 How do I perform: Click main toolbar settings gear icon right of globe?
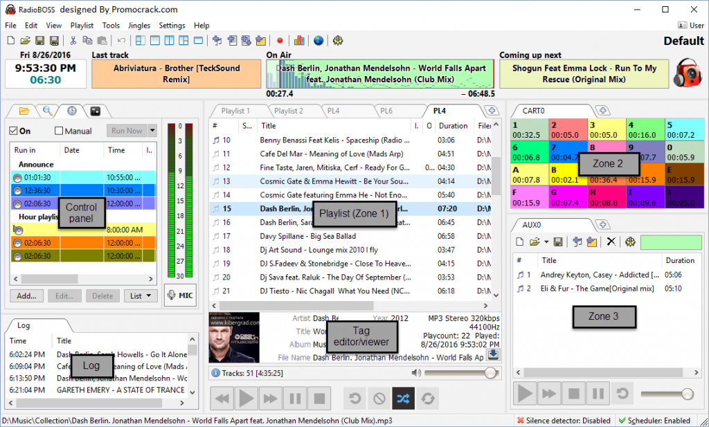tap(337, 41)
